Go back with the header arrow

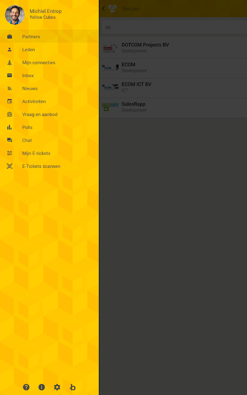click(x=103, y=8)
